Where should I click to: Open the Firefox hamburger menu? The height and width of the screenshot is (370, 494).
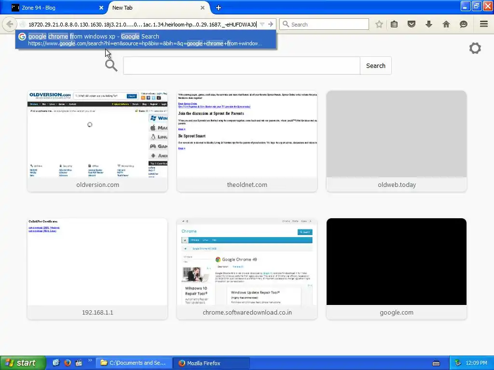(484, 24)
